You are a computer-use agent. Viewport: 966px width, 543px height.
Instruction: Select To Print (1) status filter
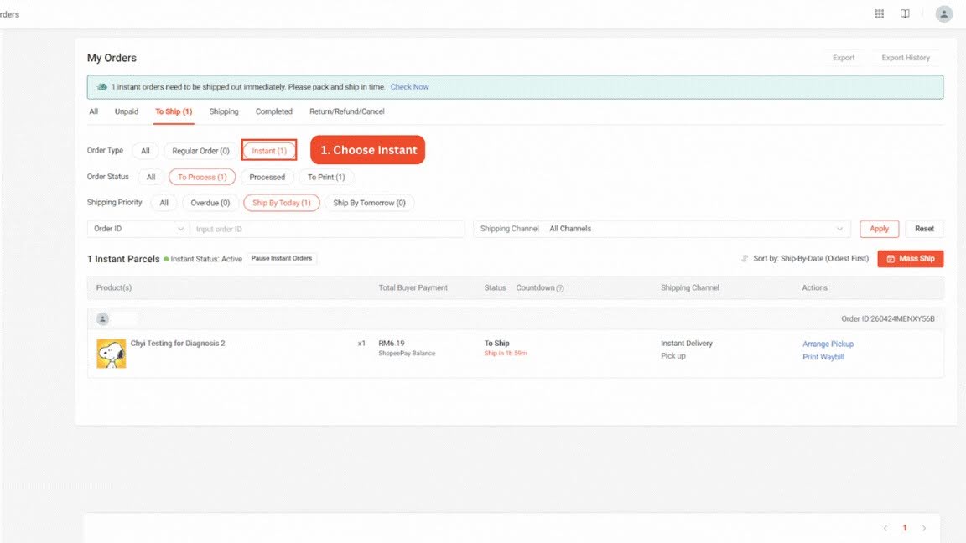326,178
